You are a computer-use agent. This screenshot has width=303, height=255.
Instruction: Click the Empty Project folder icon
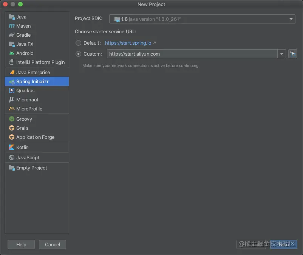[12, 168]
